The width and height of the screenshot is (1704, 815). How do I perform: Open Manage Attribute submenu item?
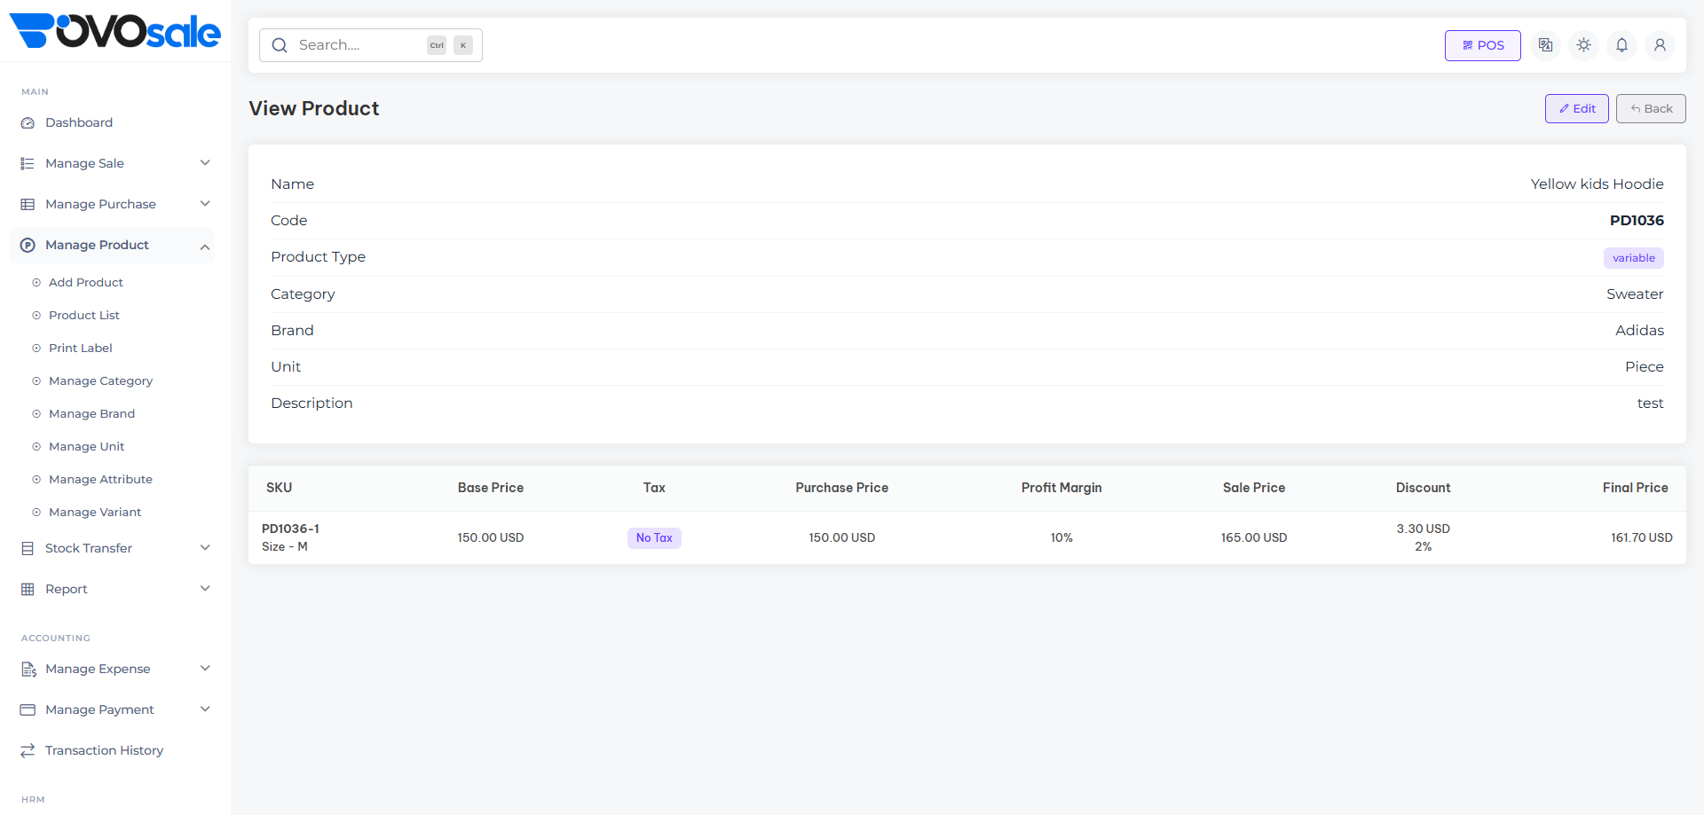coord(101,480)
